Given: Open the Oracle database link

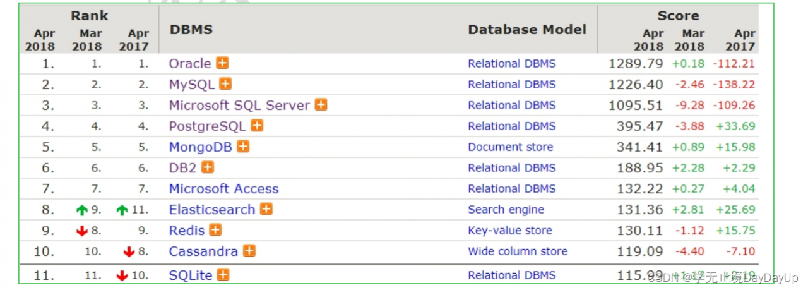Looking at the screenshot, I should coord(190,63).
